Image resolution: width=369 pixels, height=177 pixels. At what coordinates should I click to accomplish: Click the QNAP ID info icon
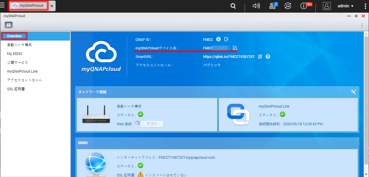218,39
